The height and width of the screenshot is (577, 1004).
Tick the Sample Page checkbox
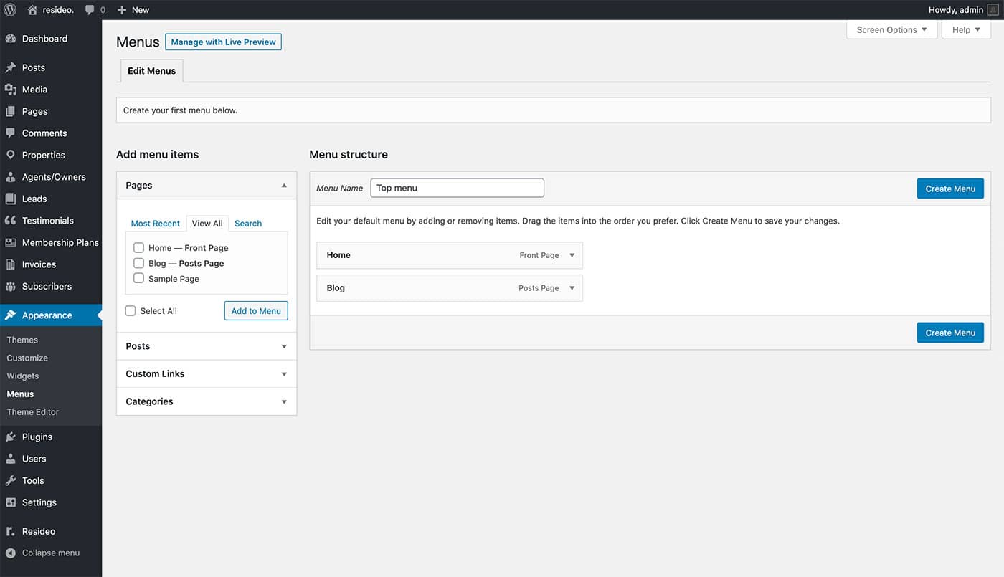coord(139,279)
